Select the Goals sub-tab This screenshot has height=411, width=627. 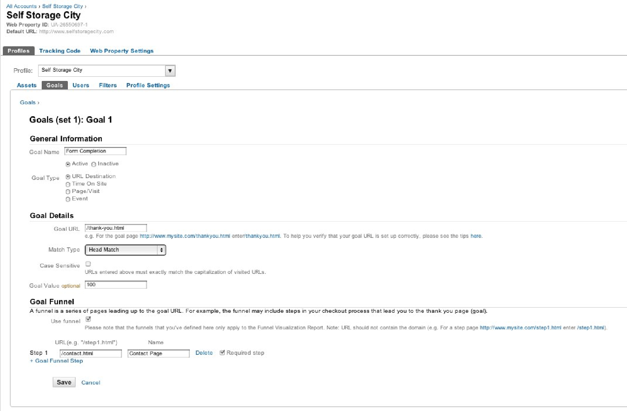pos(54,85)
